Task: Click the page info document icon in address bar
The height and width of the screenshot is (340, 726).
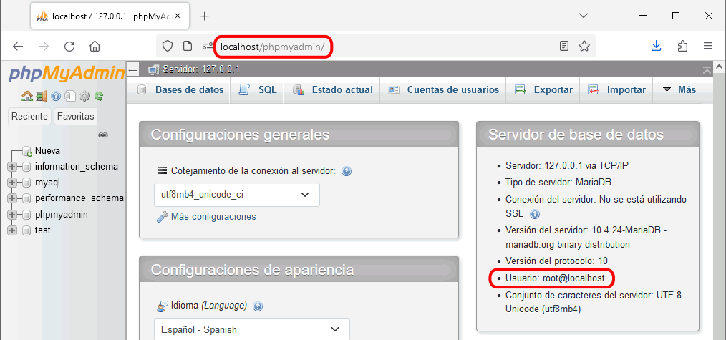Action: 188,46
